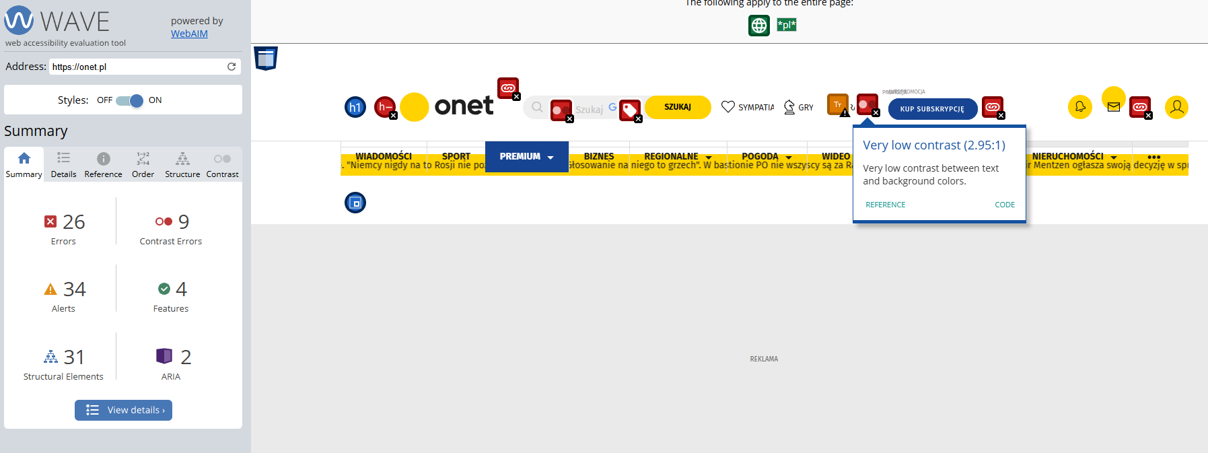Open the Contrast tab

[222, 165]
